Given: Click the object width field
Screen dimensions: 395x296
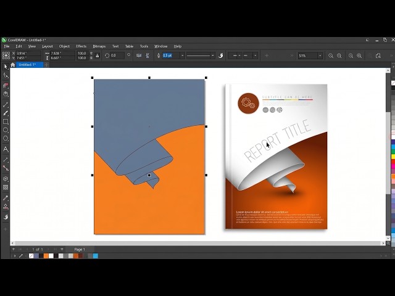Looking at the screenshot, I should (x=62, y=54).
